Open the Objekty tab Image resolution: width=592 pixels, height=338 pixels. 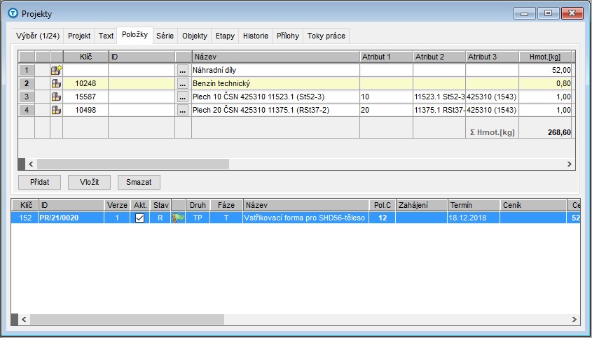coord(195,36)
